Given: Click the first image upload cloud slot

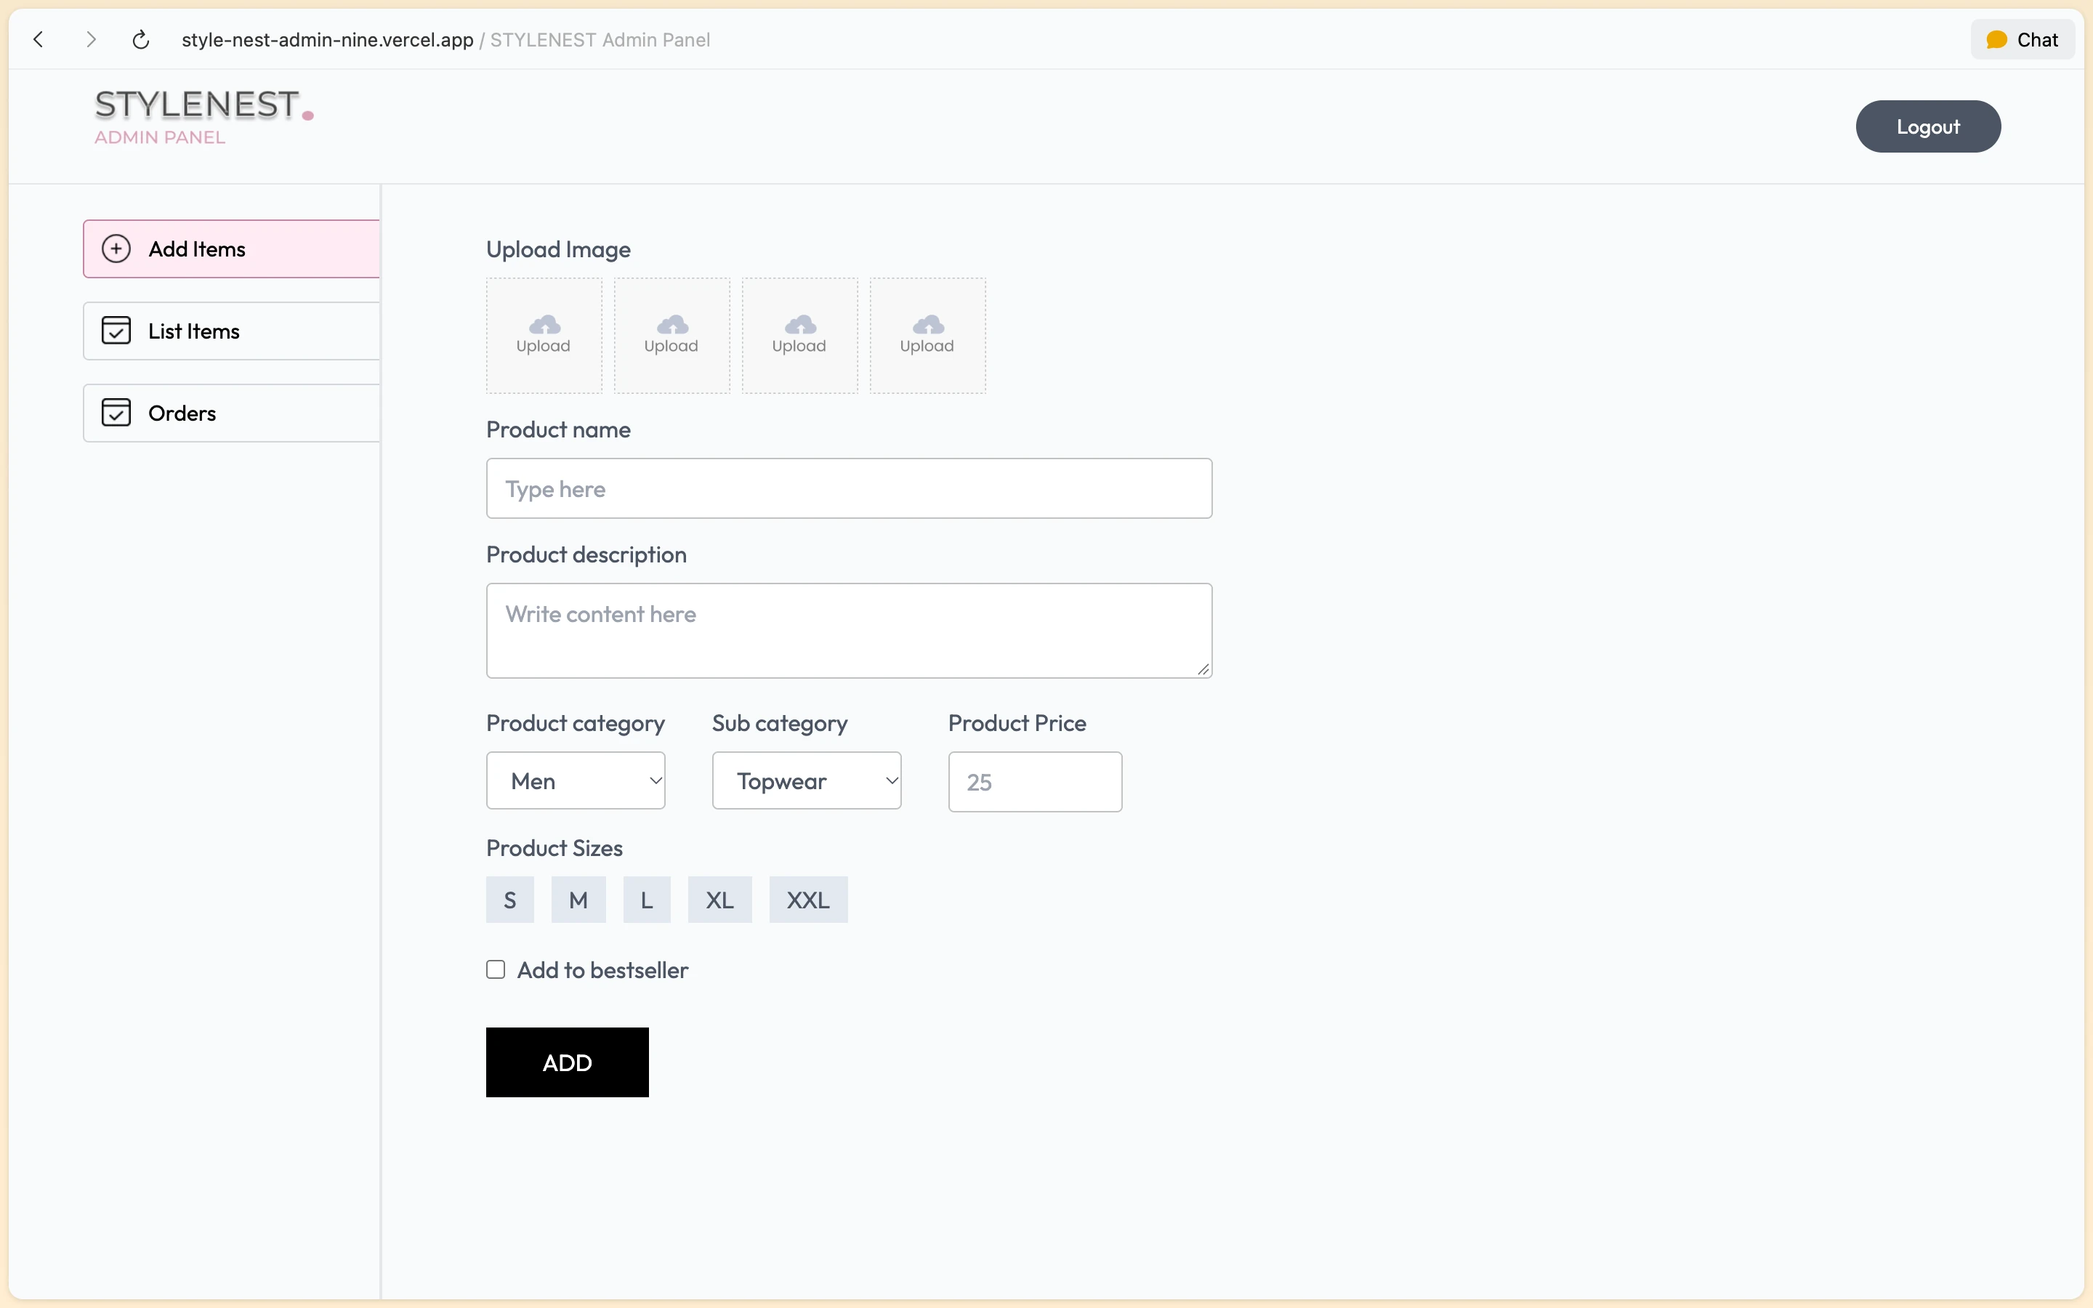Looking at the screenshot, I should pyautogui.click(x=544, y=336).
